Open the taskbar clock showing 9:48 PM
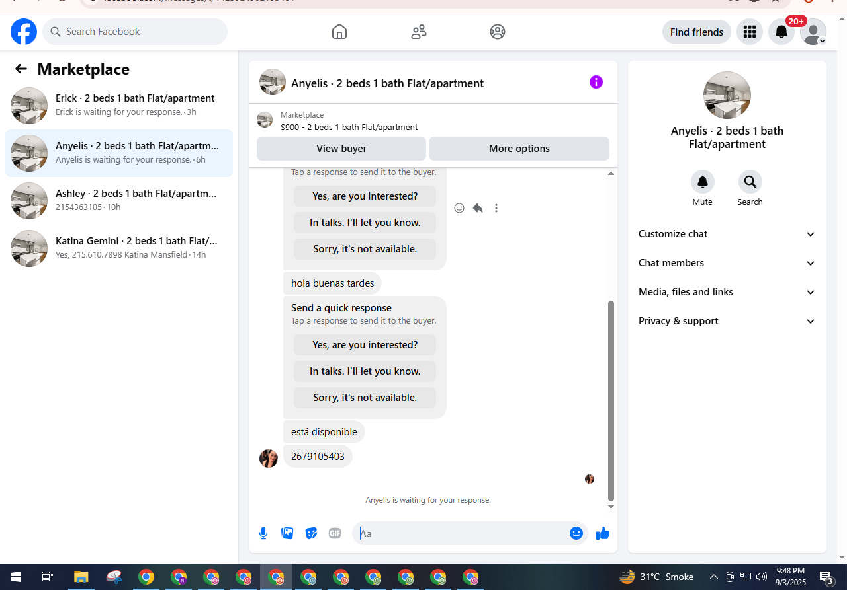This screenshot has width=847, height=590. [791, 577]
